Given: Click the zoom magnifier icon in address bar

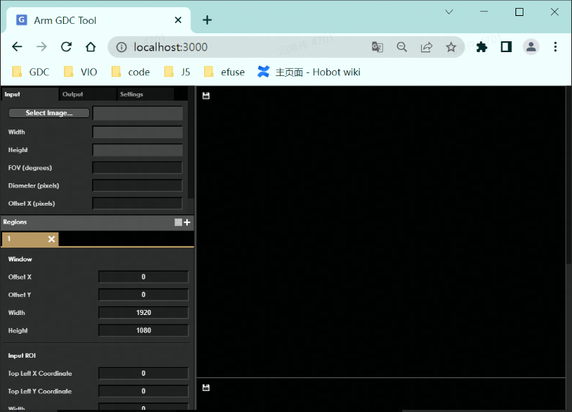Looking at the screenshot, I should [x=402, y=47].
